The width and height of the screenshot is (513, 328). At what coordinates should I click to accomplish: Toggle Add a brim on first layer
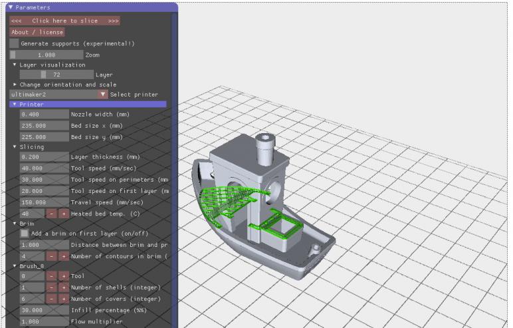[x=25, y=234]
